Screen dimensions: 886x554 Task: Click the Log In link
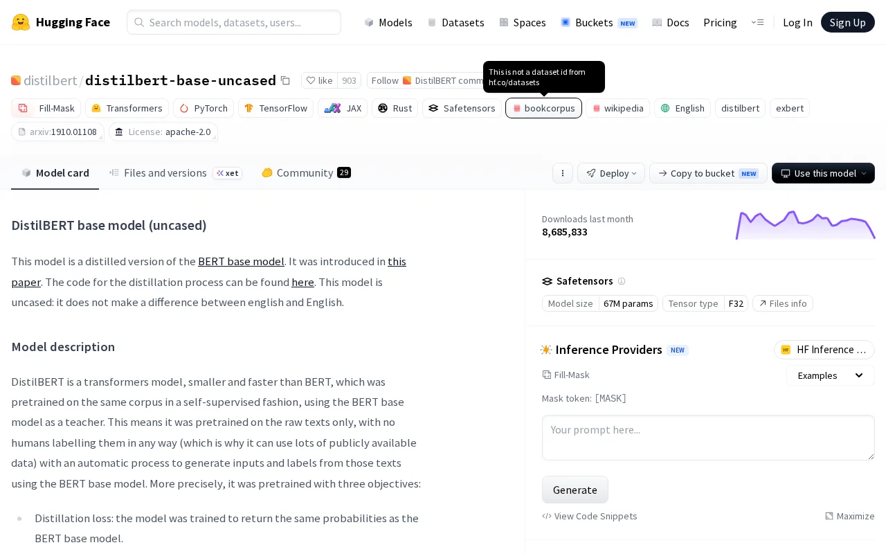[x=797, y=22]
